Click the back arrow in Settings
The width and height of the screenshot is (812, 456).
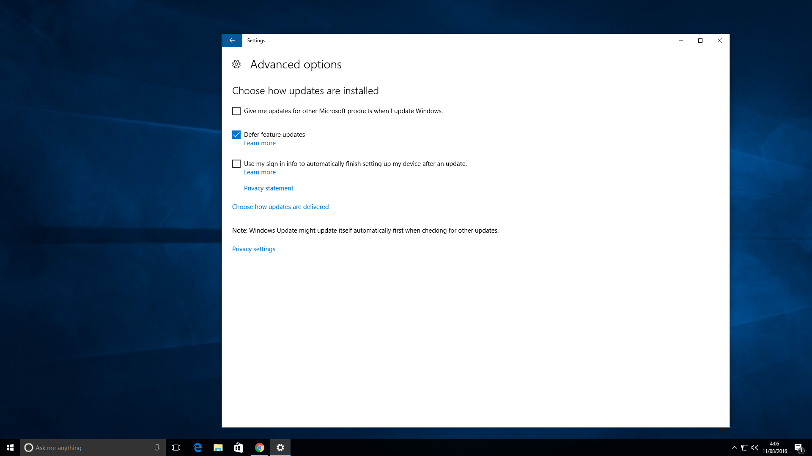click(x=232, y=41)
